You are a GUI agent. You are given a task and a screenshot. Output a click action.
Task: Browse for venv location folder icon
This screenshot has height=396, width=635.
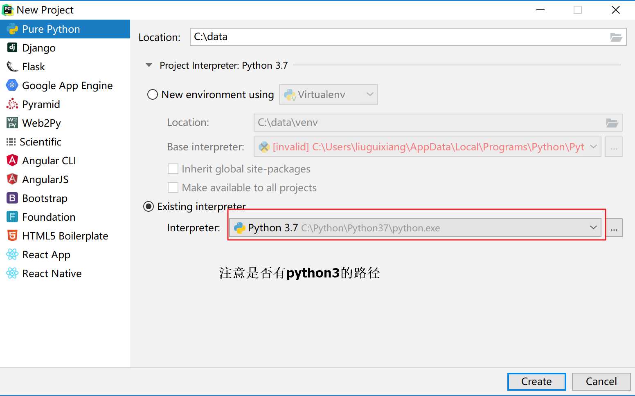point(612,123)
